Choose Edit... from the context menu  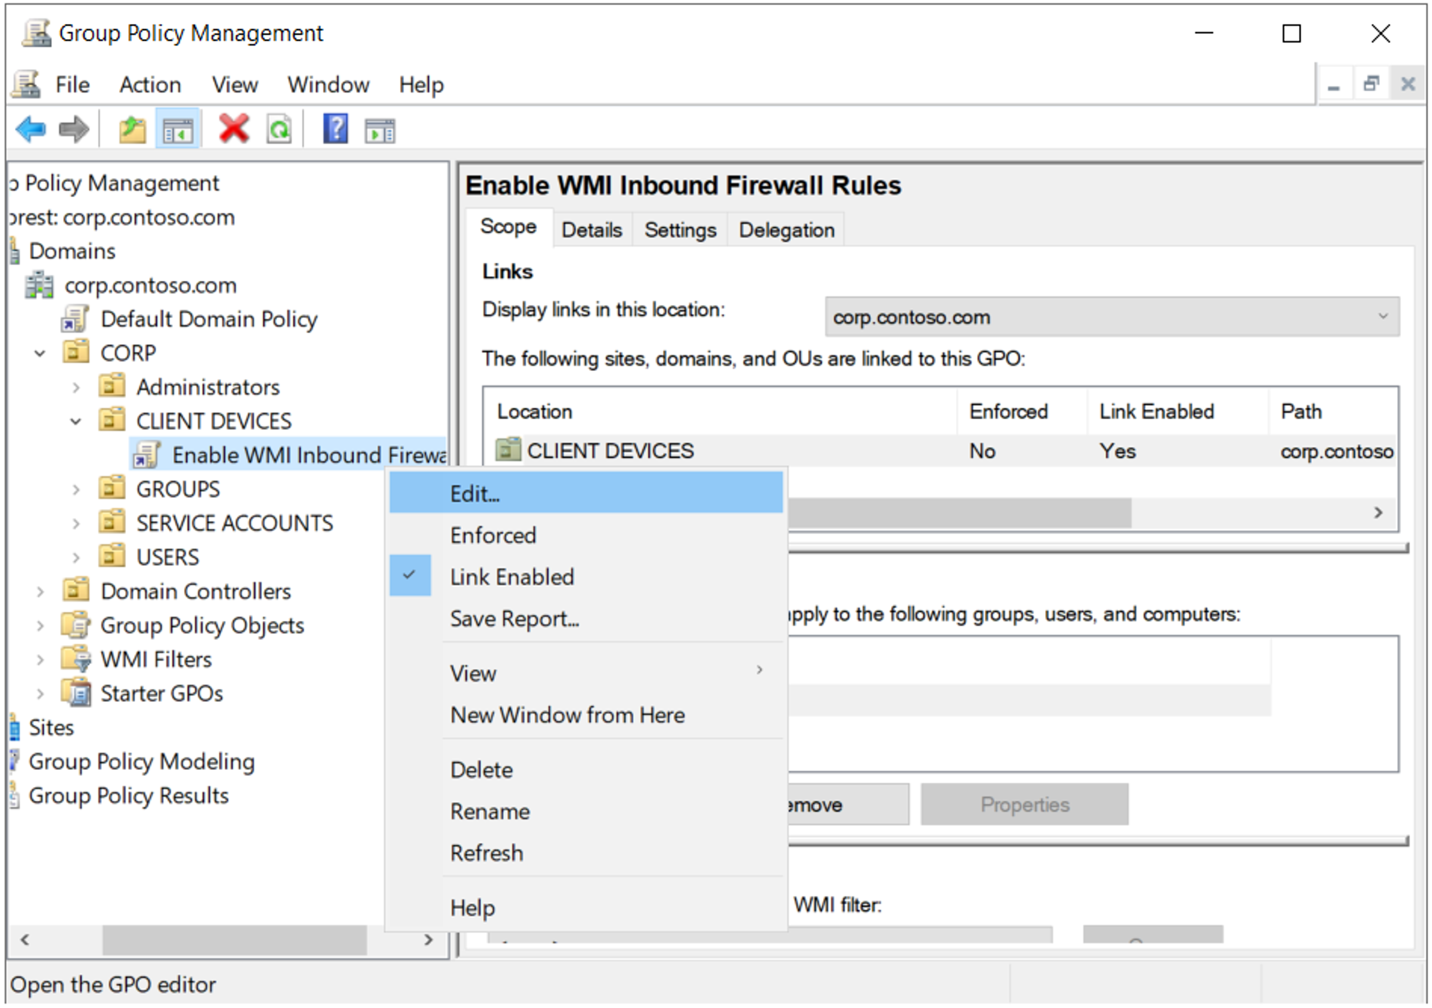point(586,493)
